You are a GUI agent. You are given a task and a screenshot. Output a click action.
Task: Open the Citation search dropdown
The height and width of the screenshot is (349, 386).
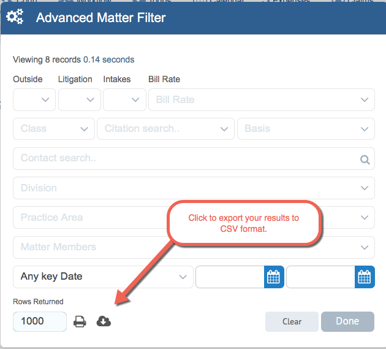coord(165,129)
